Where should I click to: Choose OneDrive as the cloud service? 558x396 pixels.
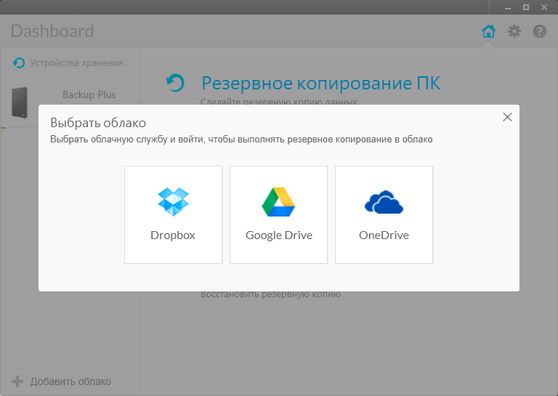(x=384, y=214)
